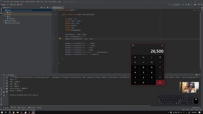Open the Run menu in menu bar
203x114 pixels.
coord(42,2)
